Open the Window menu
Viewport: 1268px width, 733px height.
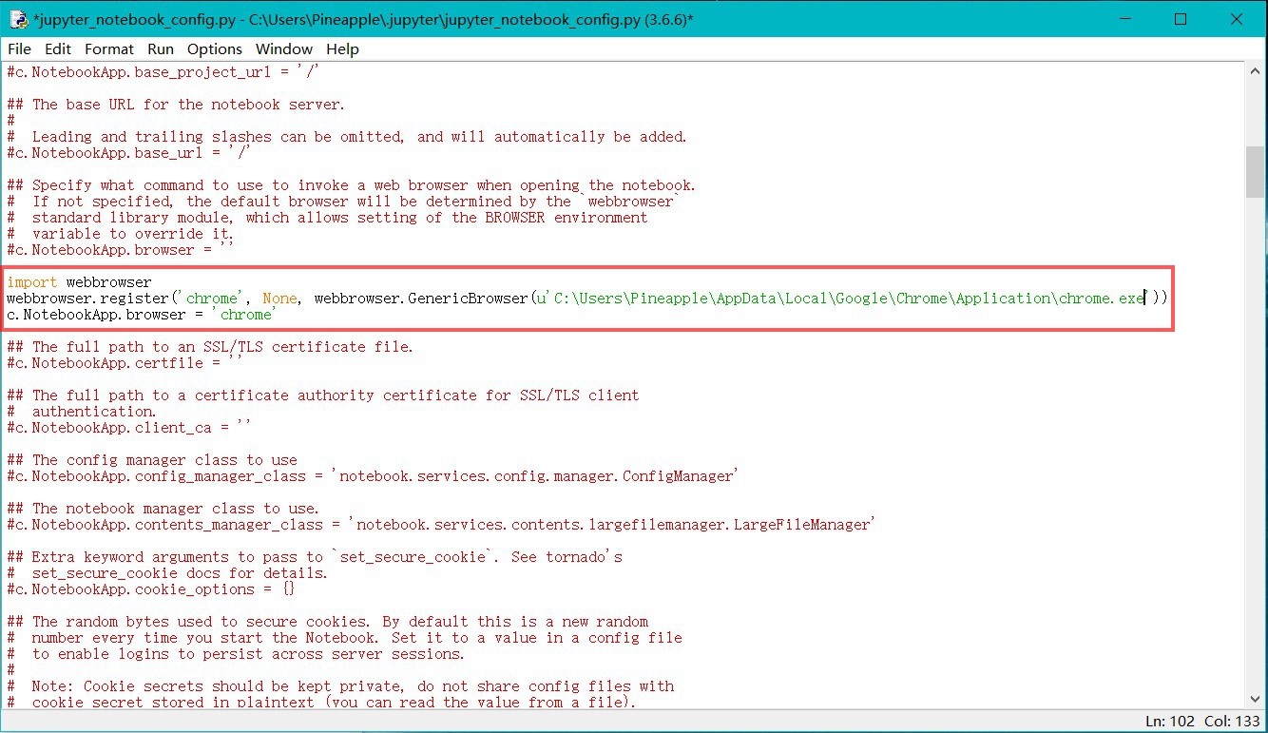click(x=283, y=48)
